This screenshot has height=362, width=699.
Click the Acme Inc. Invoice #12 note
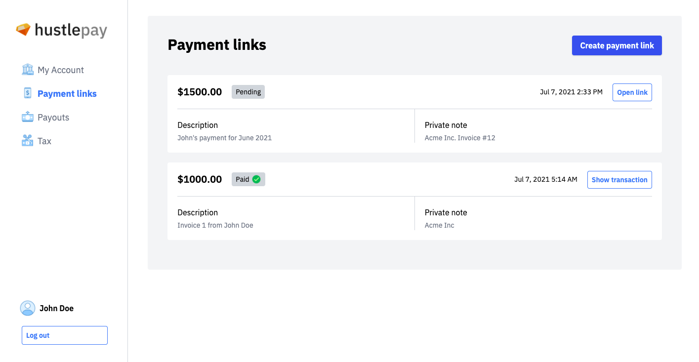459,138
